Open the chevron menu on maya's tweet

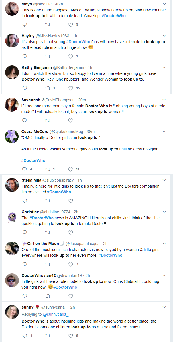pyautogui.click(x=164, y=4)
